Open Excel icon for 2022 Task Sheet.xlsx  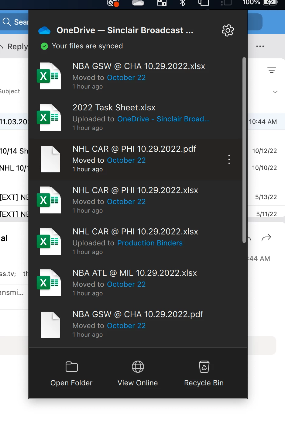pos(49,117)
